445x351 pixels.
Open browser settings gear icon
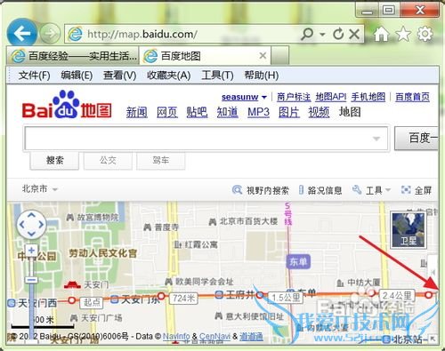coord(425,34)
